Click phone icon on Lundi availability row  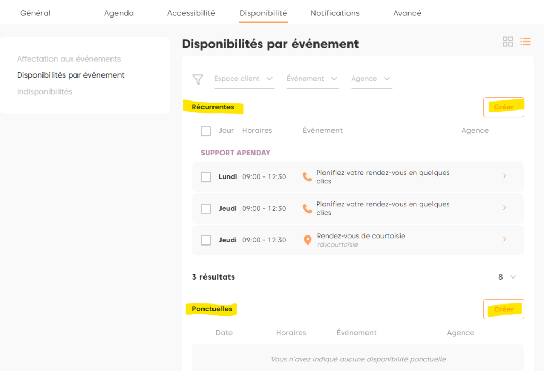click(x=307, y=177)
